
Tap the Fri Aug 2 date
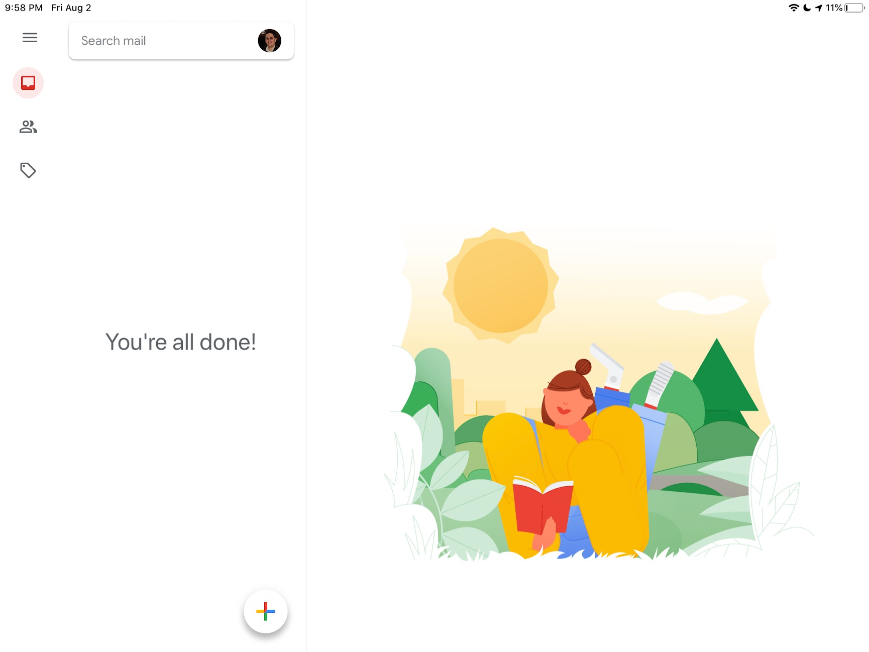pyautogui.click(x=71, y=8)
